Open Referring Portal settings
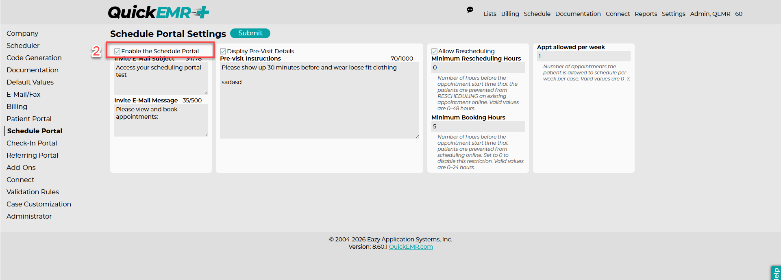 coord(32,155)
